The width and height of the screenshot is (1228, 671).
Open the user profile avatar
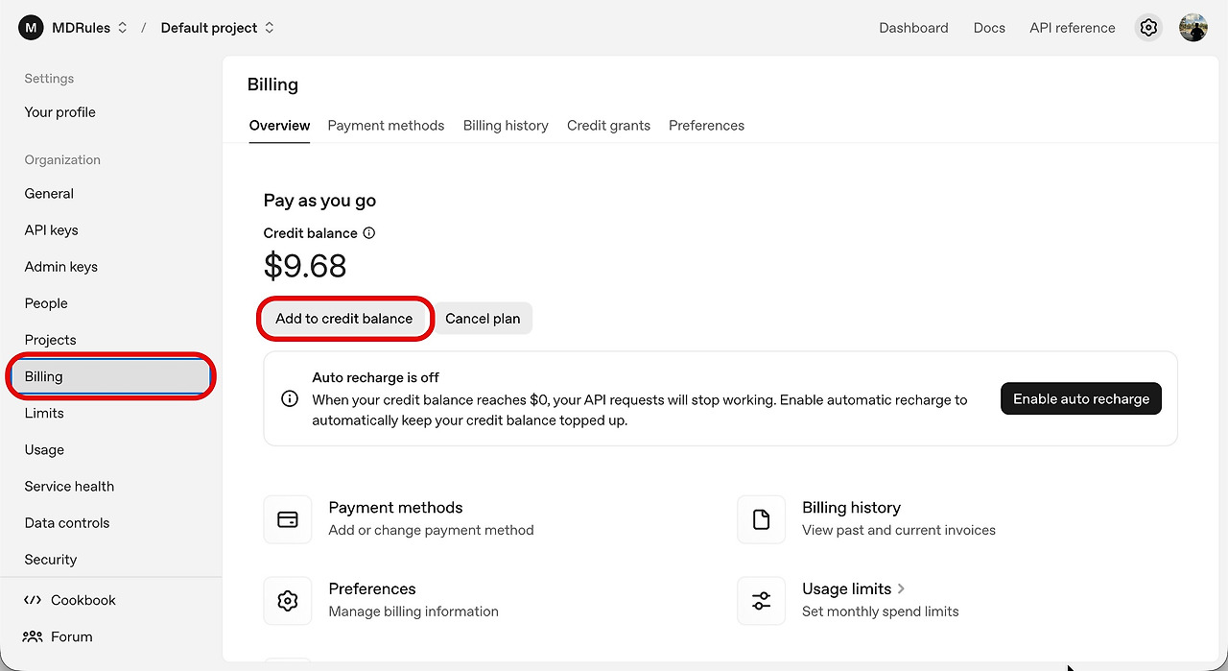1193,28
